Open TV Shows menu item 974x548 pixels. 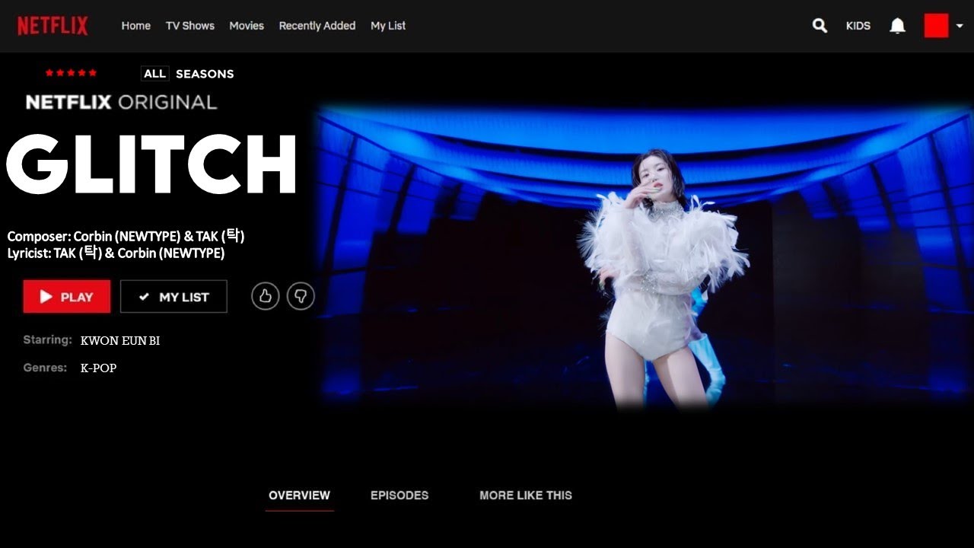(x=190, y=26)
